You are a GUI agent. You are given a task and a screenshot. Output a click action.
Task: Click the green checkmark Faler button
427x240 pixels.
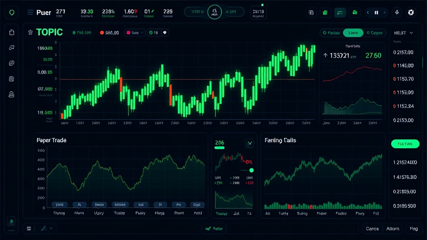tap(214, 229)
